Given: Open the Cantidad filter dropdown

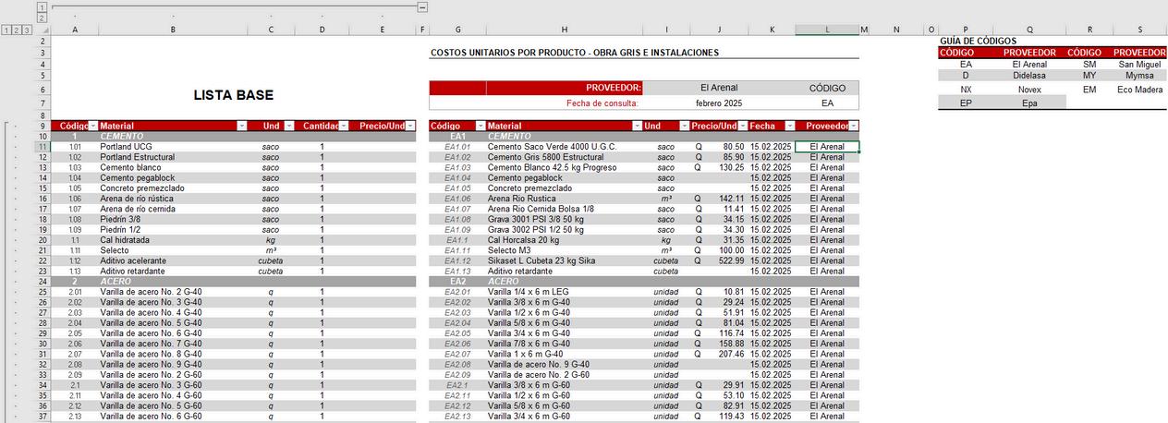Looking at the screenshot, I should 343,126.
